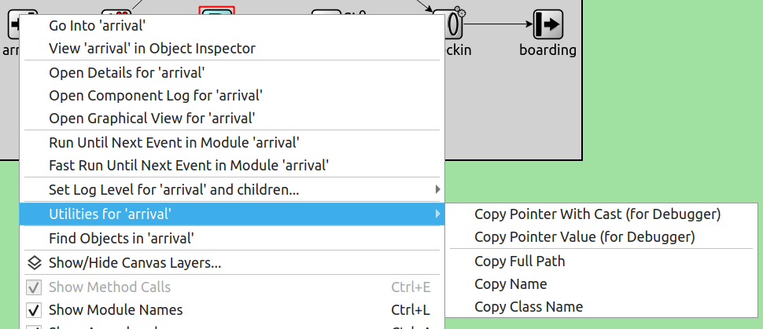Click the red-highlighted module icon on canvas
Viewport: 763px width, 329px height.
(217, 11)
